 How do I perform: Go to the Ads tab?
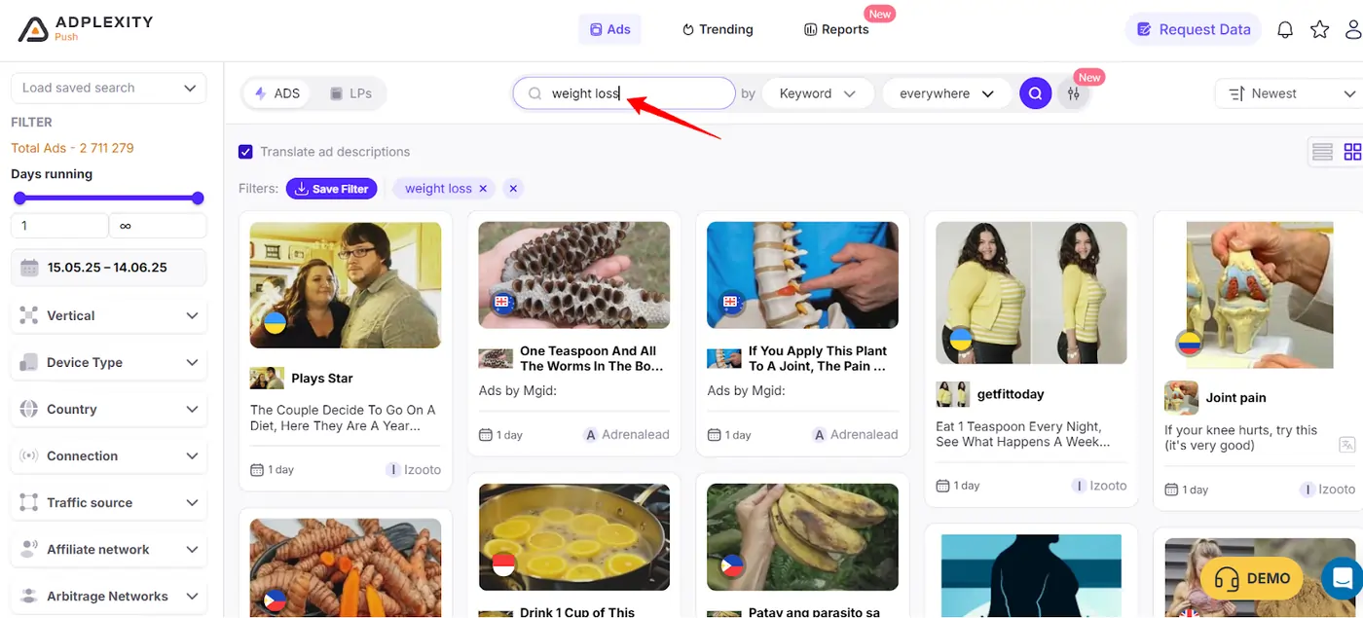[610, 29]
